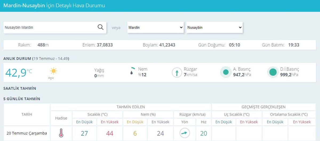The width and height of the screenshot is (320, 141).
Task: Click the D.İ.Basınç pressure gauge icon
Action: [x=273, y=72]
